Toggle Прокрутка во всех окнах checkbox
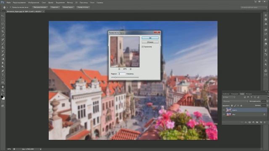 (11, 8)
